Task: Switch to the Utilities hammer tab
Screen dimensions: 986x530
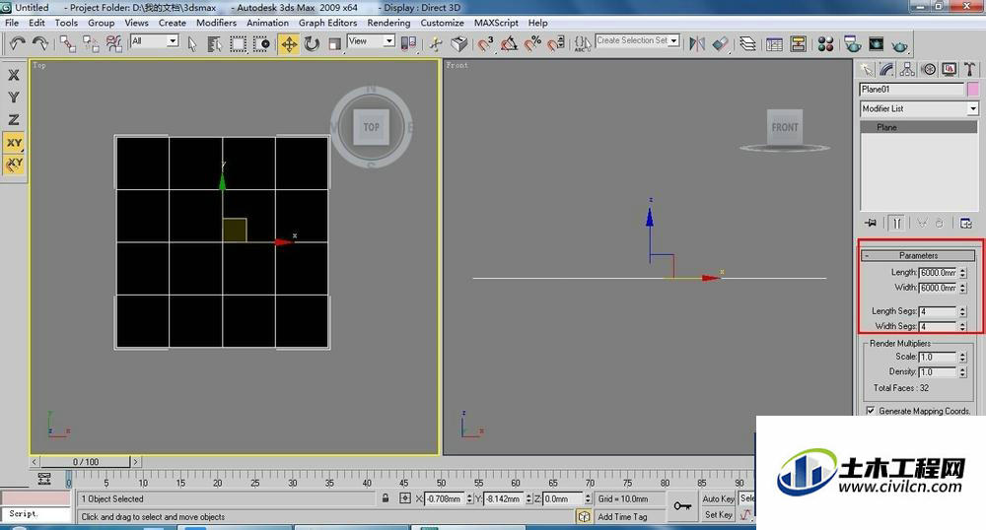Action: 969,69
